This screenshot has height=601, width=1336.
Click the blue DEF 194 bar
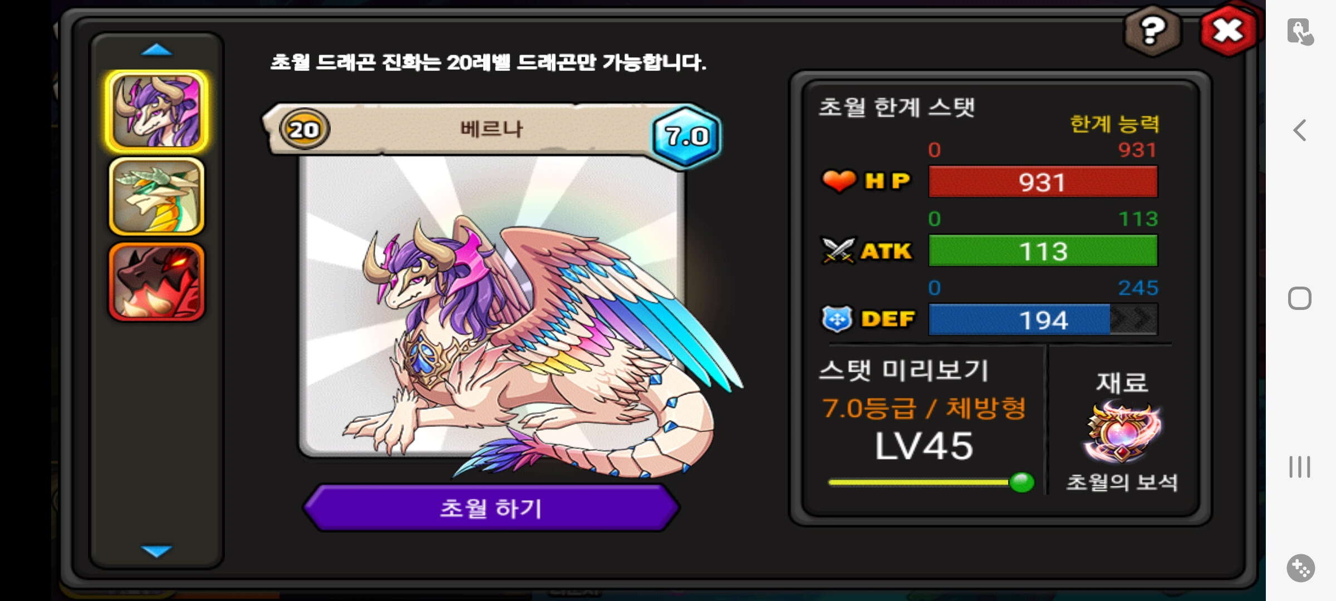pos(1043,319)
